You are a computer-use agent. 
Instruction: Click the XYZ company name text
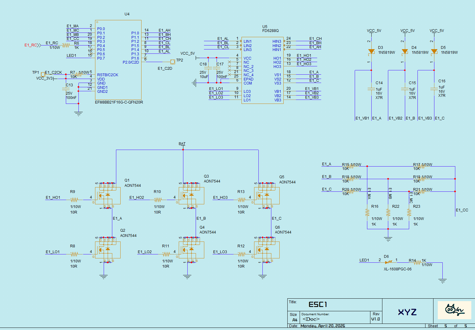point(407,312)
